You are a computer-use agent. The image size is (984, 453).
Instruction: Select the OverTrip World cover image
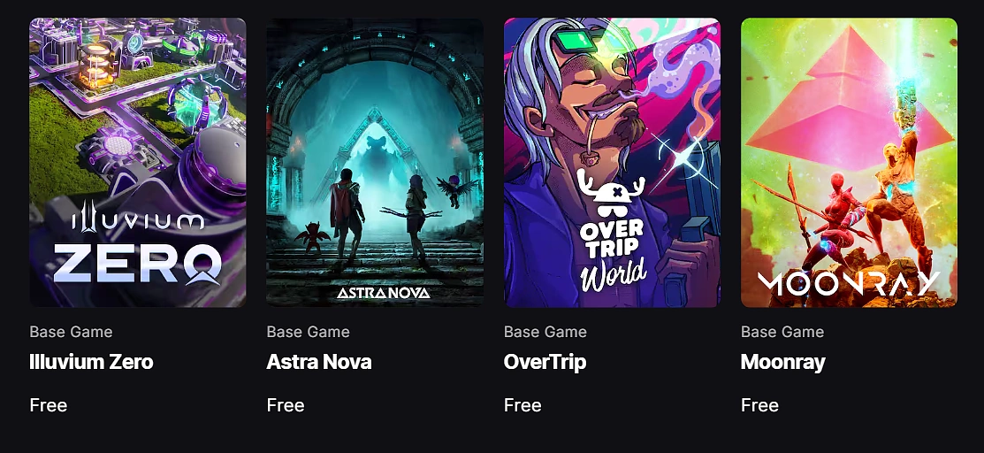(612, 162)
